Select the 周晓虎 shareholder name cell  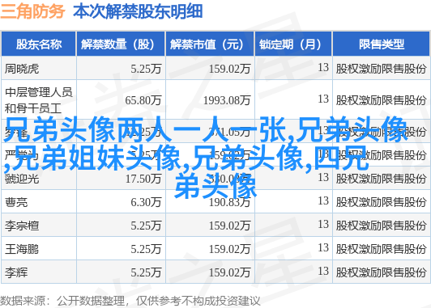[x=22, y=69]
